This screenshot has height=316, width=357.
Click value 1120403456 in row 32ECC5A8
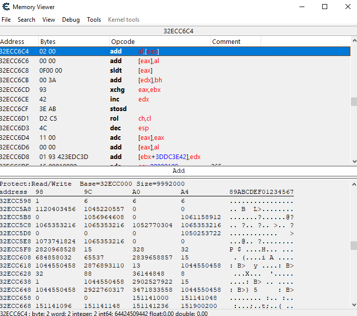pos(56,209)
